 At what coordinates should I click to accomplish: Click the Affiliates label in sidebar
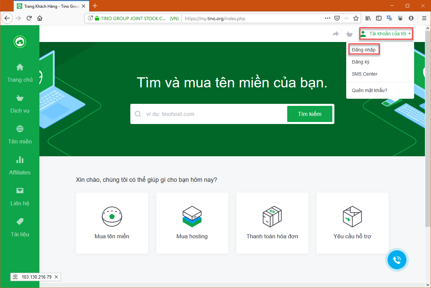click(20, 172)
